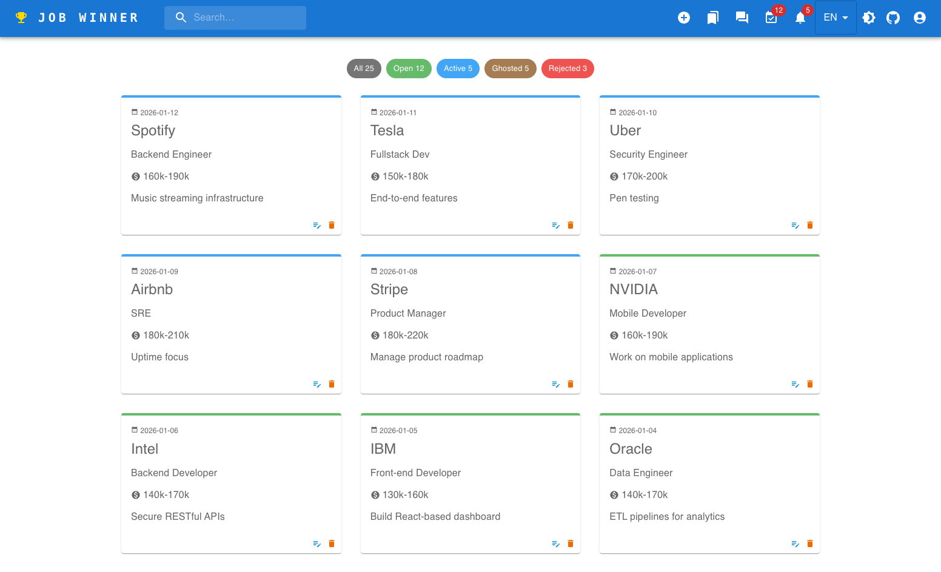Focus the Search input field
Image resolution: width=941 pixels, height=572 pixels.
(x=235, y=18)
